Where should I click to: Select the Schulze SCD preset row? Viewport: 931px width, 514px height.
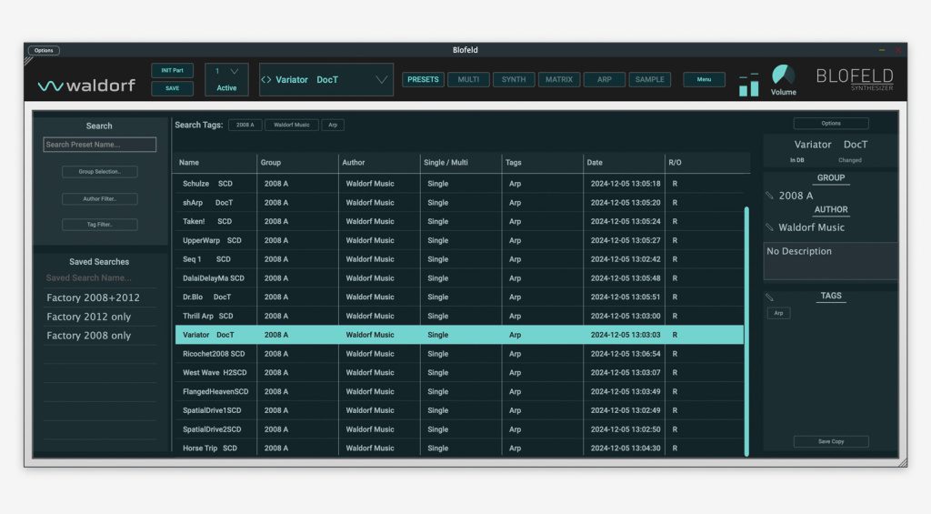pyautogui.click(x=459, y=184)
